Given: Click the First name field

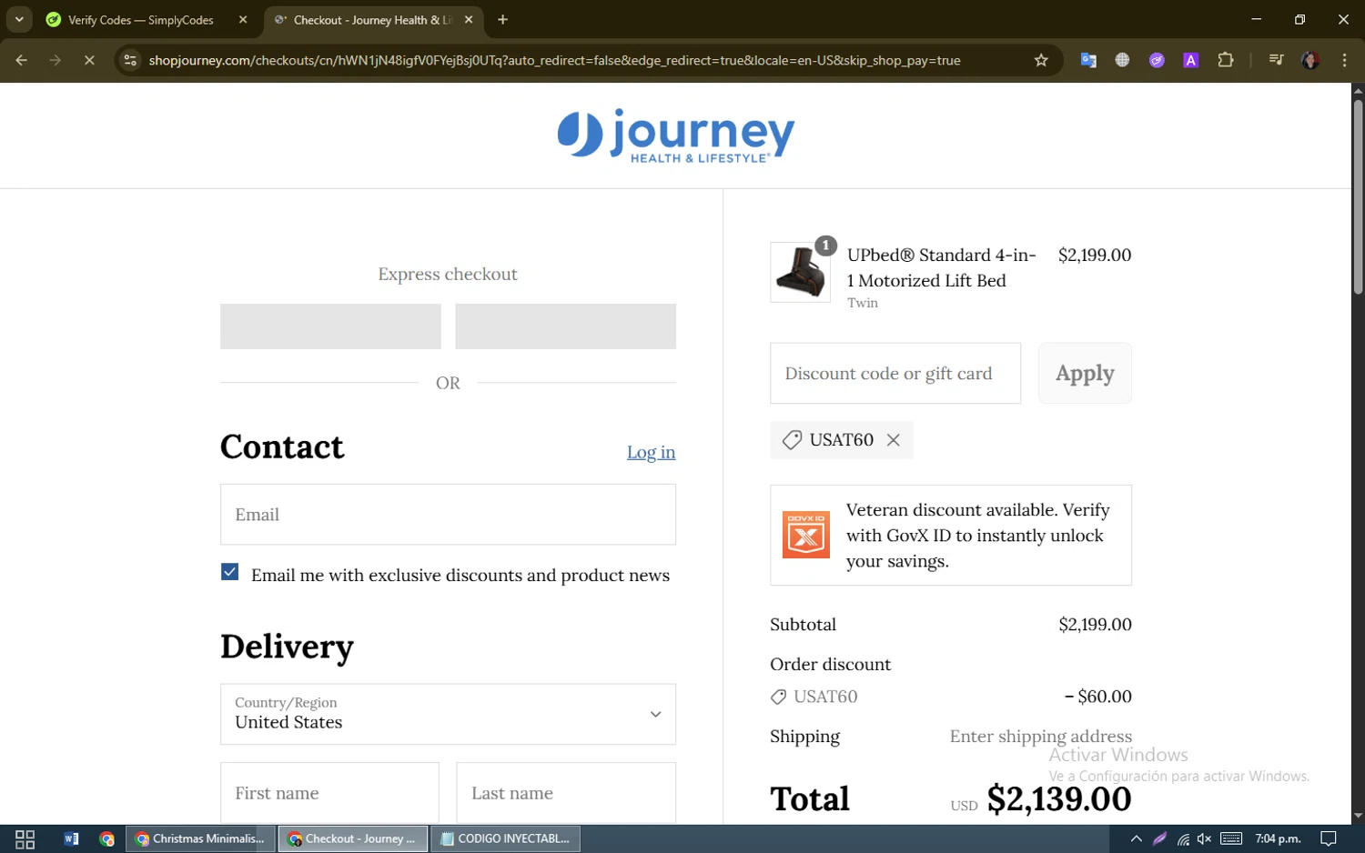Looking at the screenshot, I should (x=329, y=793).
